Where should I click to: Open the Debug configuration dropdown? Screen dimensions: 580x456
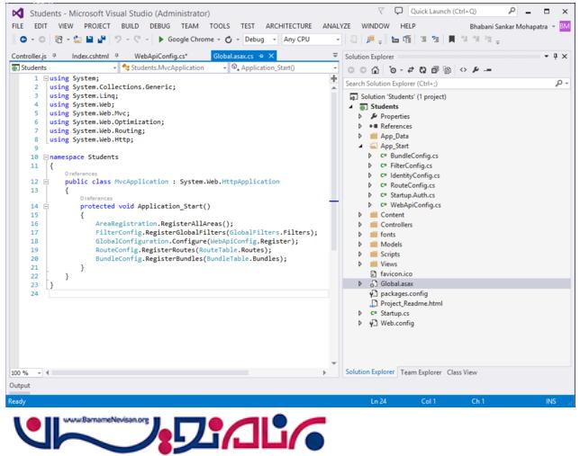pos(259,40)
